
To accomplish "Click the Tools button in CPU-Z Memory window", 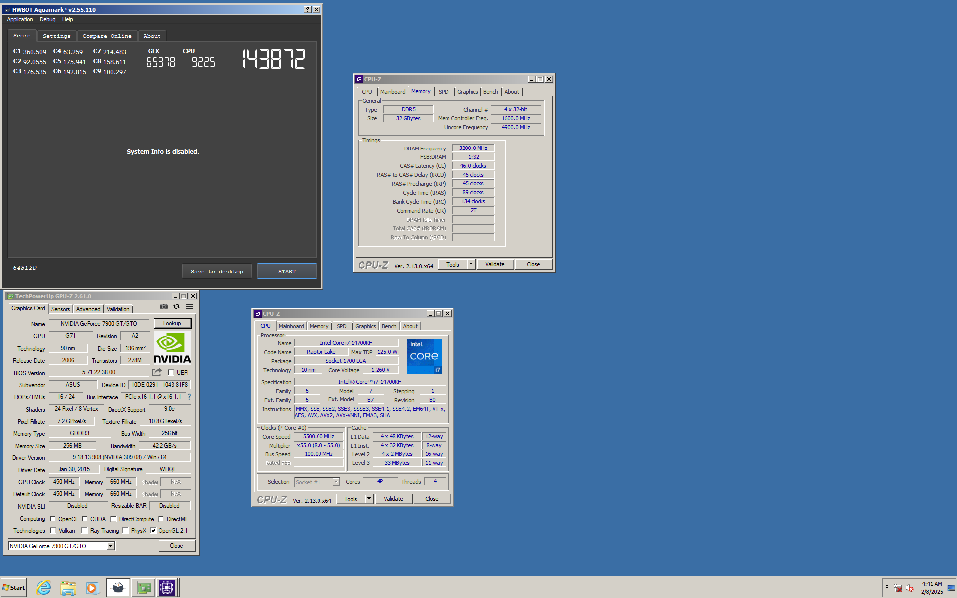I will 453,264.
